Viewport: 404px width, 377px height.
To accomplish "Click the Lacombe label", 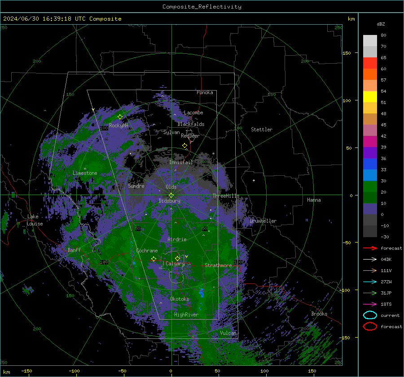I will [193, 113].
